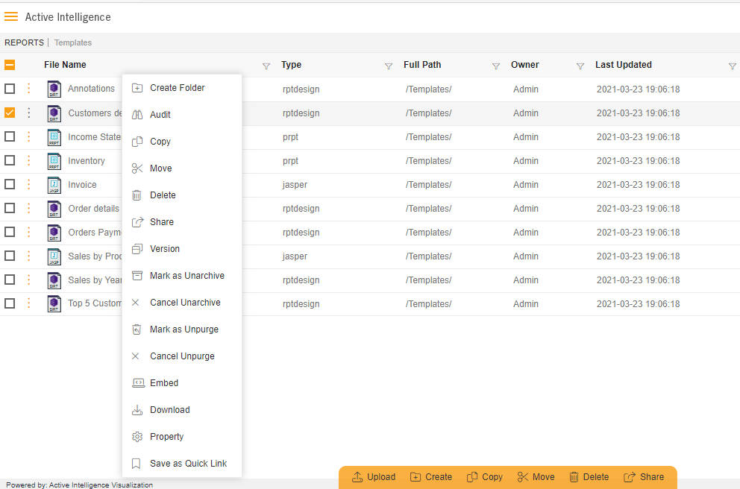740x489 pixels.
Task: Click the Annotations report file icon
Action: 54,89
